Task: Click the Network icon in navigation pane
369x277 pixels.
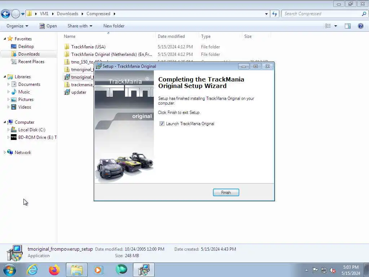Action: point(10,152)
